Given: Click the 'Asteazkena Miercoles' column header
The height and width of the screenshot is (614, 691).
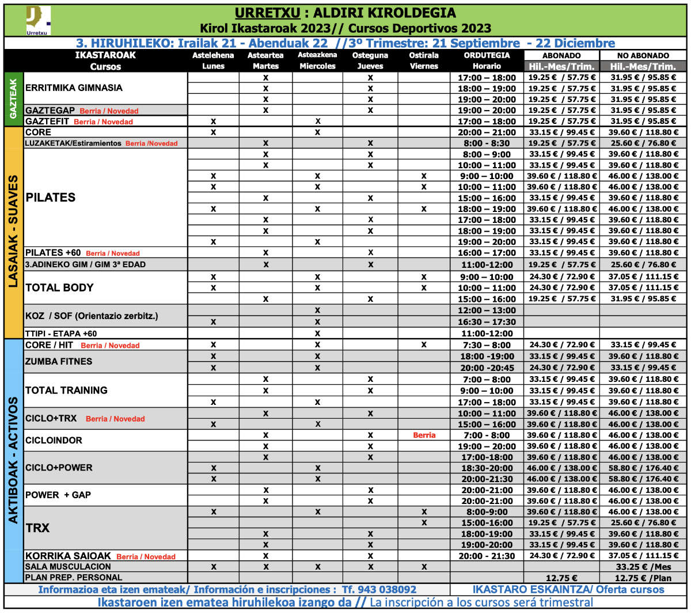Looking at the screenshot, I should (x=317, y=60).
